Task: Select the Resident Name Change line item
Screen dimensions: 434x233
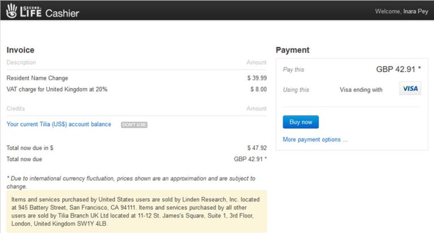Action: [x=37, y=78]
